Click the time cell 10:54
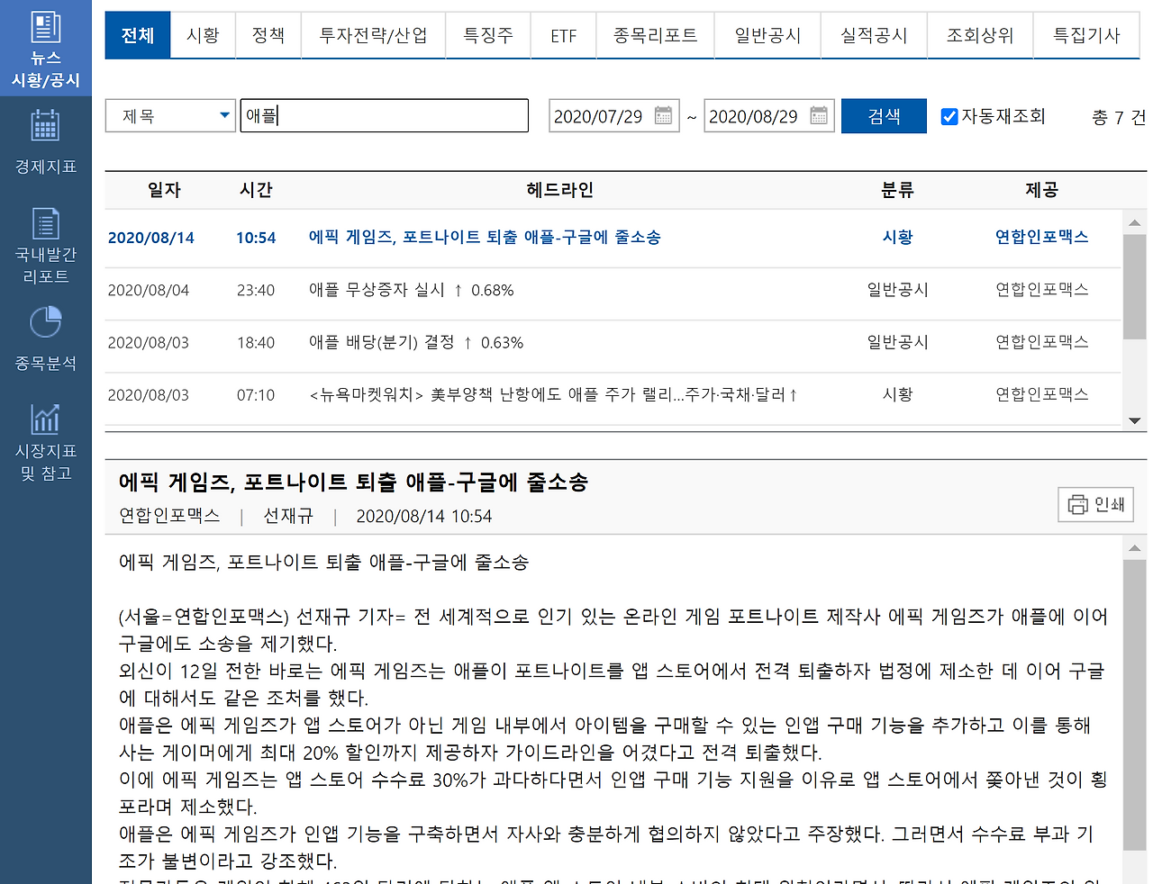Image resolution: width=1153 pixels, height=884 pixels. point(256,238)
